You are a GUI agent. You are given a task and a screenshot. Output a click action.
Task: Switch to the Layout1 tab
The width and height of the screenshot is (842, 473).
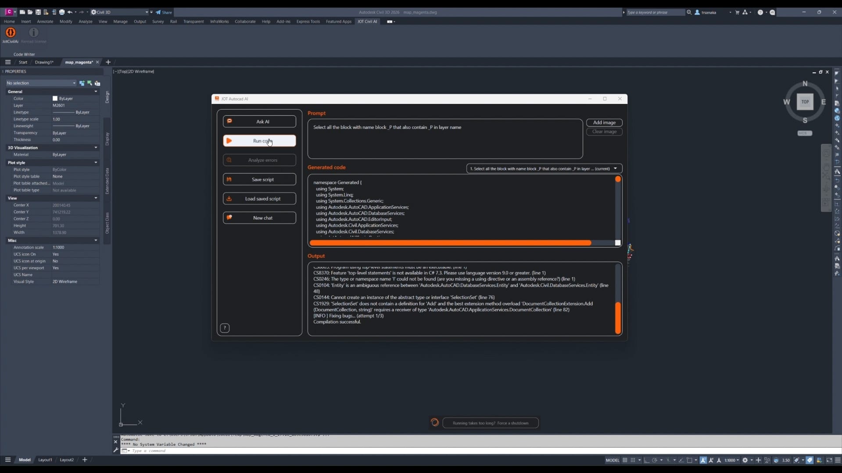[x=45, y=460]
